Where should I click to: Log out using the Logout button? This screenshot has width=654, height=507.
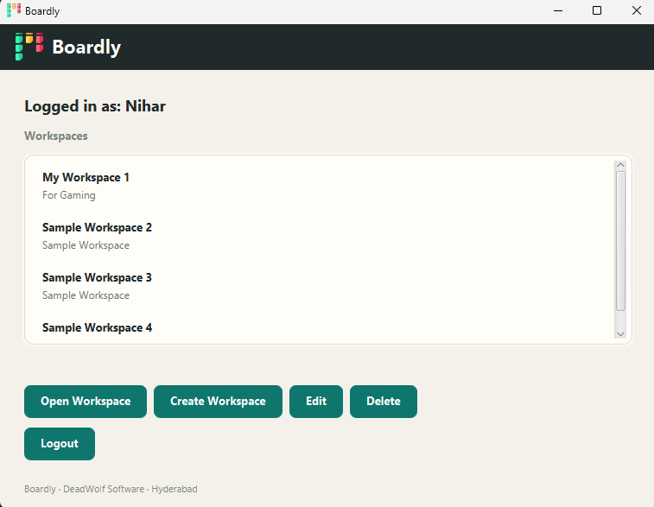pos(60,444)
